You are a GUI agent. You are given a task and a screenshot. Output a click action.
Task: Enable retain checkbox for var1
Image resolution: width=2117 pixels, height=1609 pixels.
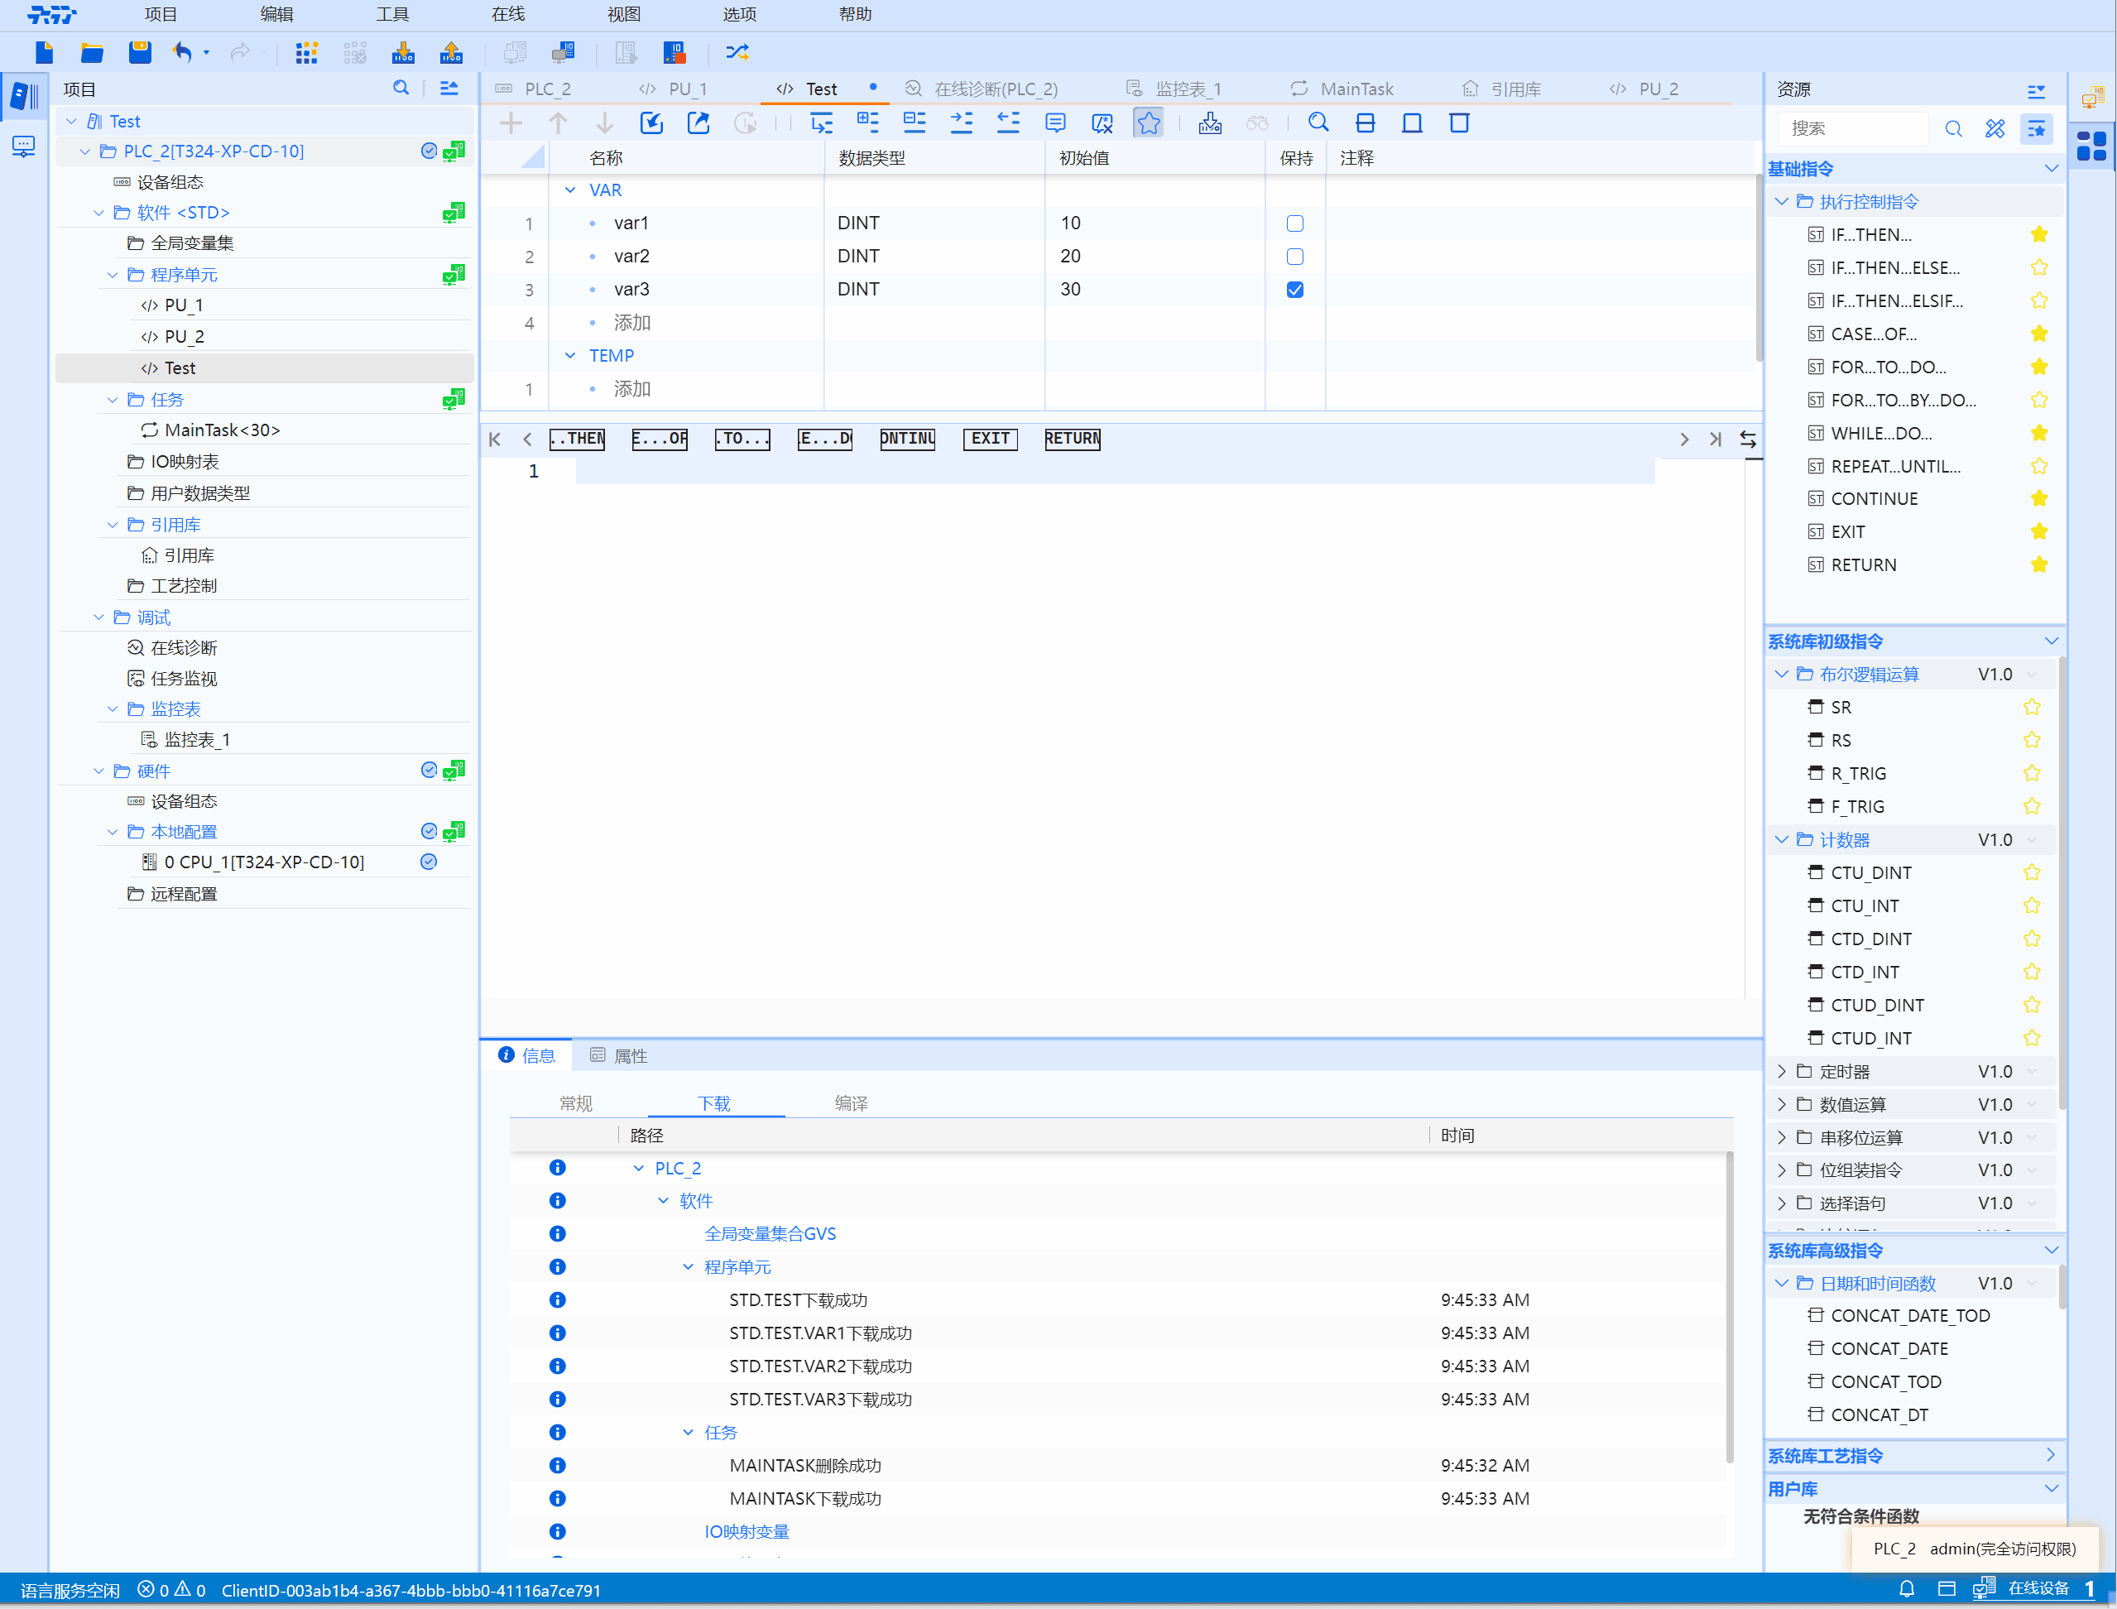[x=1294, y=223]
